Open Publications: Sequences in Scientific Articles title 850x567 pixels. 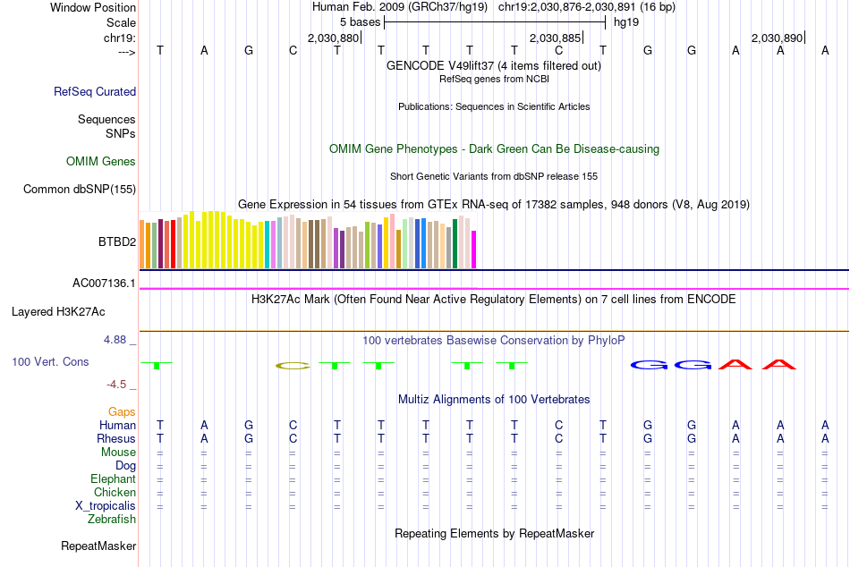click(x=494, y=106)
